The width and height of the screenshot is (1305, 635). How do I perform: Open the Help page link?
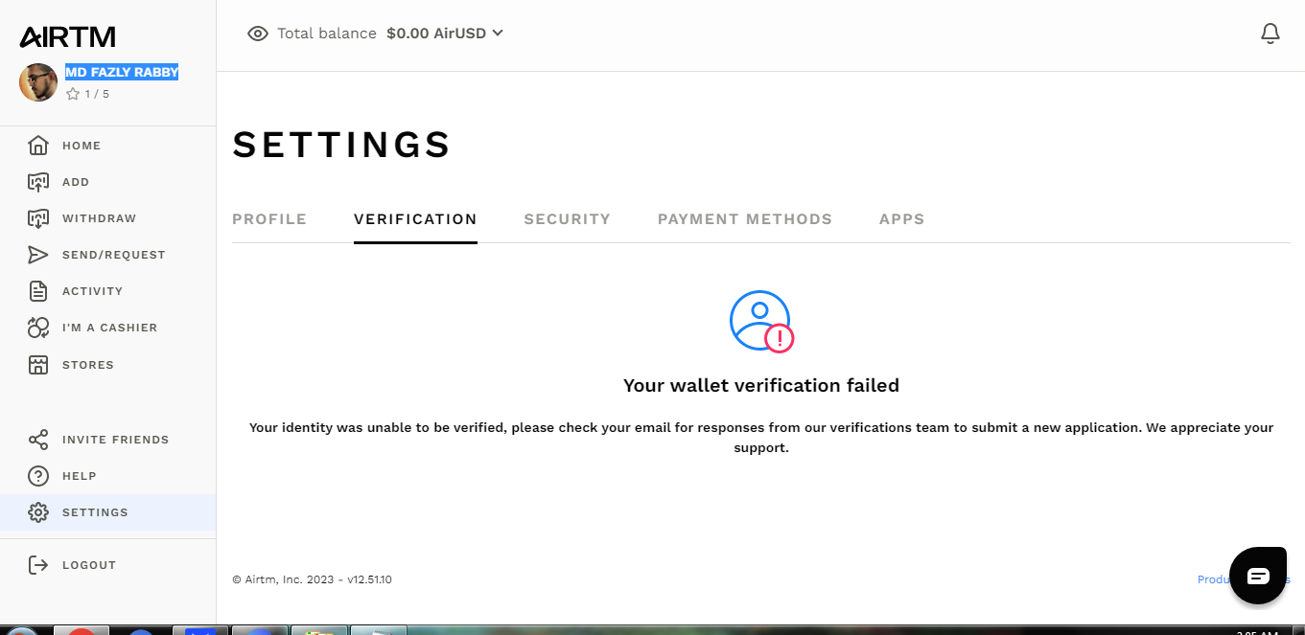point(79,476)
